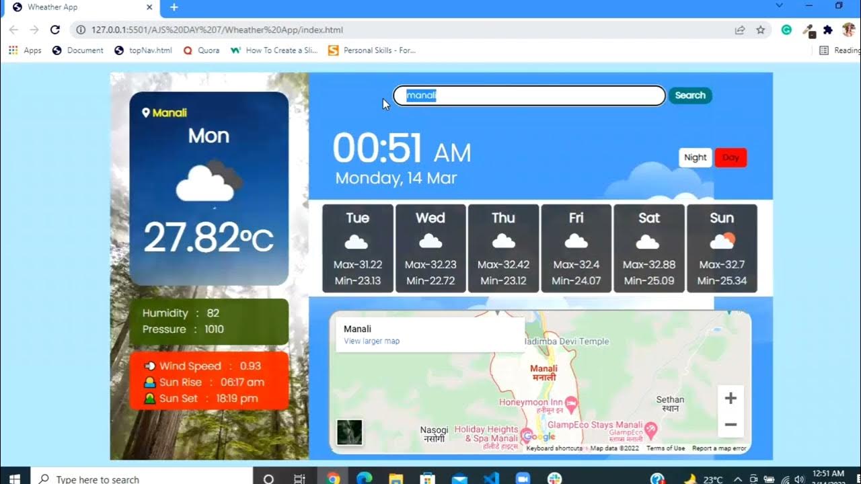861x484 pixels.
Task: Click the 00:51 AM clock text
Action: click(x=402, y=149)
